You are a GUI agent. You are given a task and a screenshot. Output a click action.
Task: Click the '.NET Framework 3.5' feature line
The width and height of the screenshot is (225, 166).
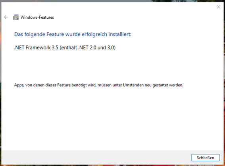click(65, 47)
